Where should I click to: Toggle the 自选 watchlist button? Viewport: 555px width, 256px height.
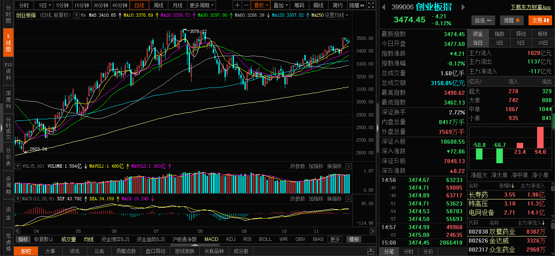point(483,20)
